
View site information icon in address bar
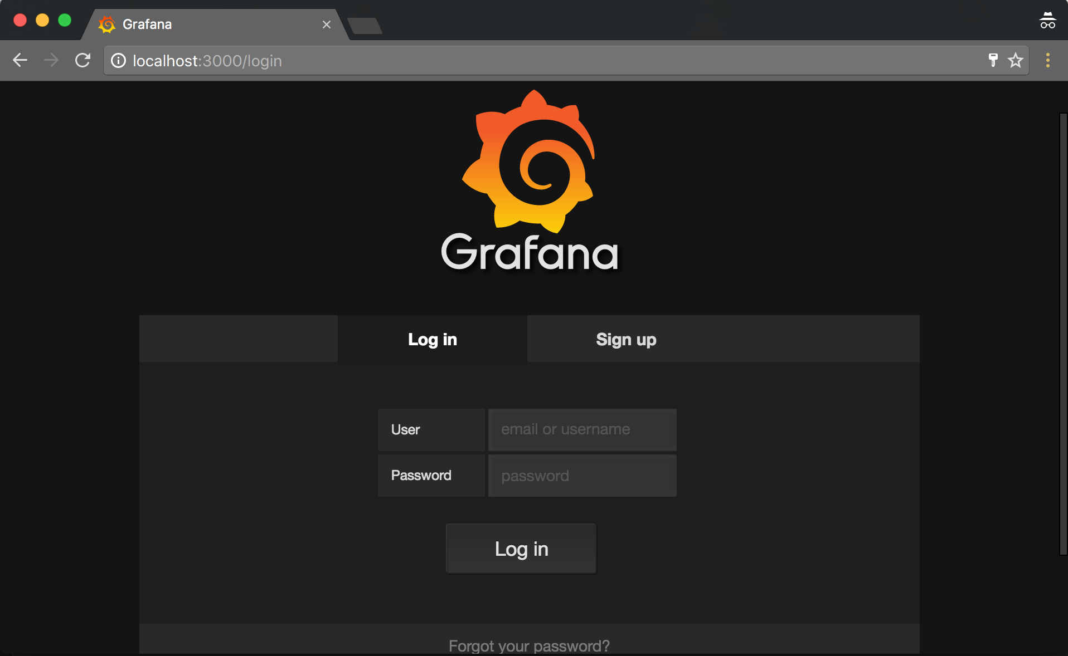118,60
